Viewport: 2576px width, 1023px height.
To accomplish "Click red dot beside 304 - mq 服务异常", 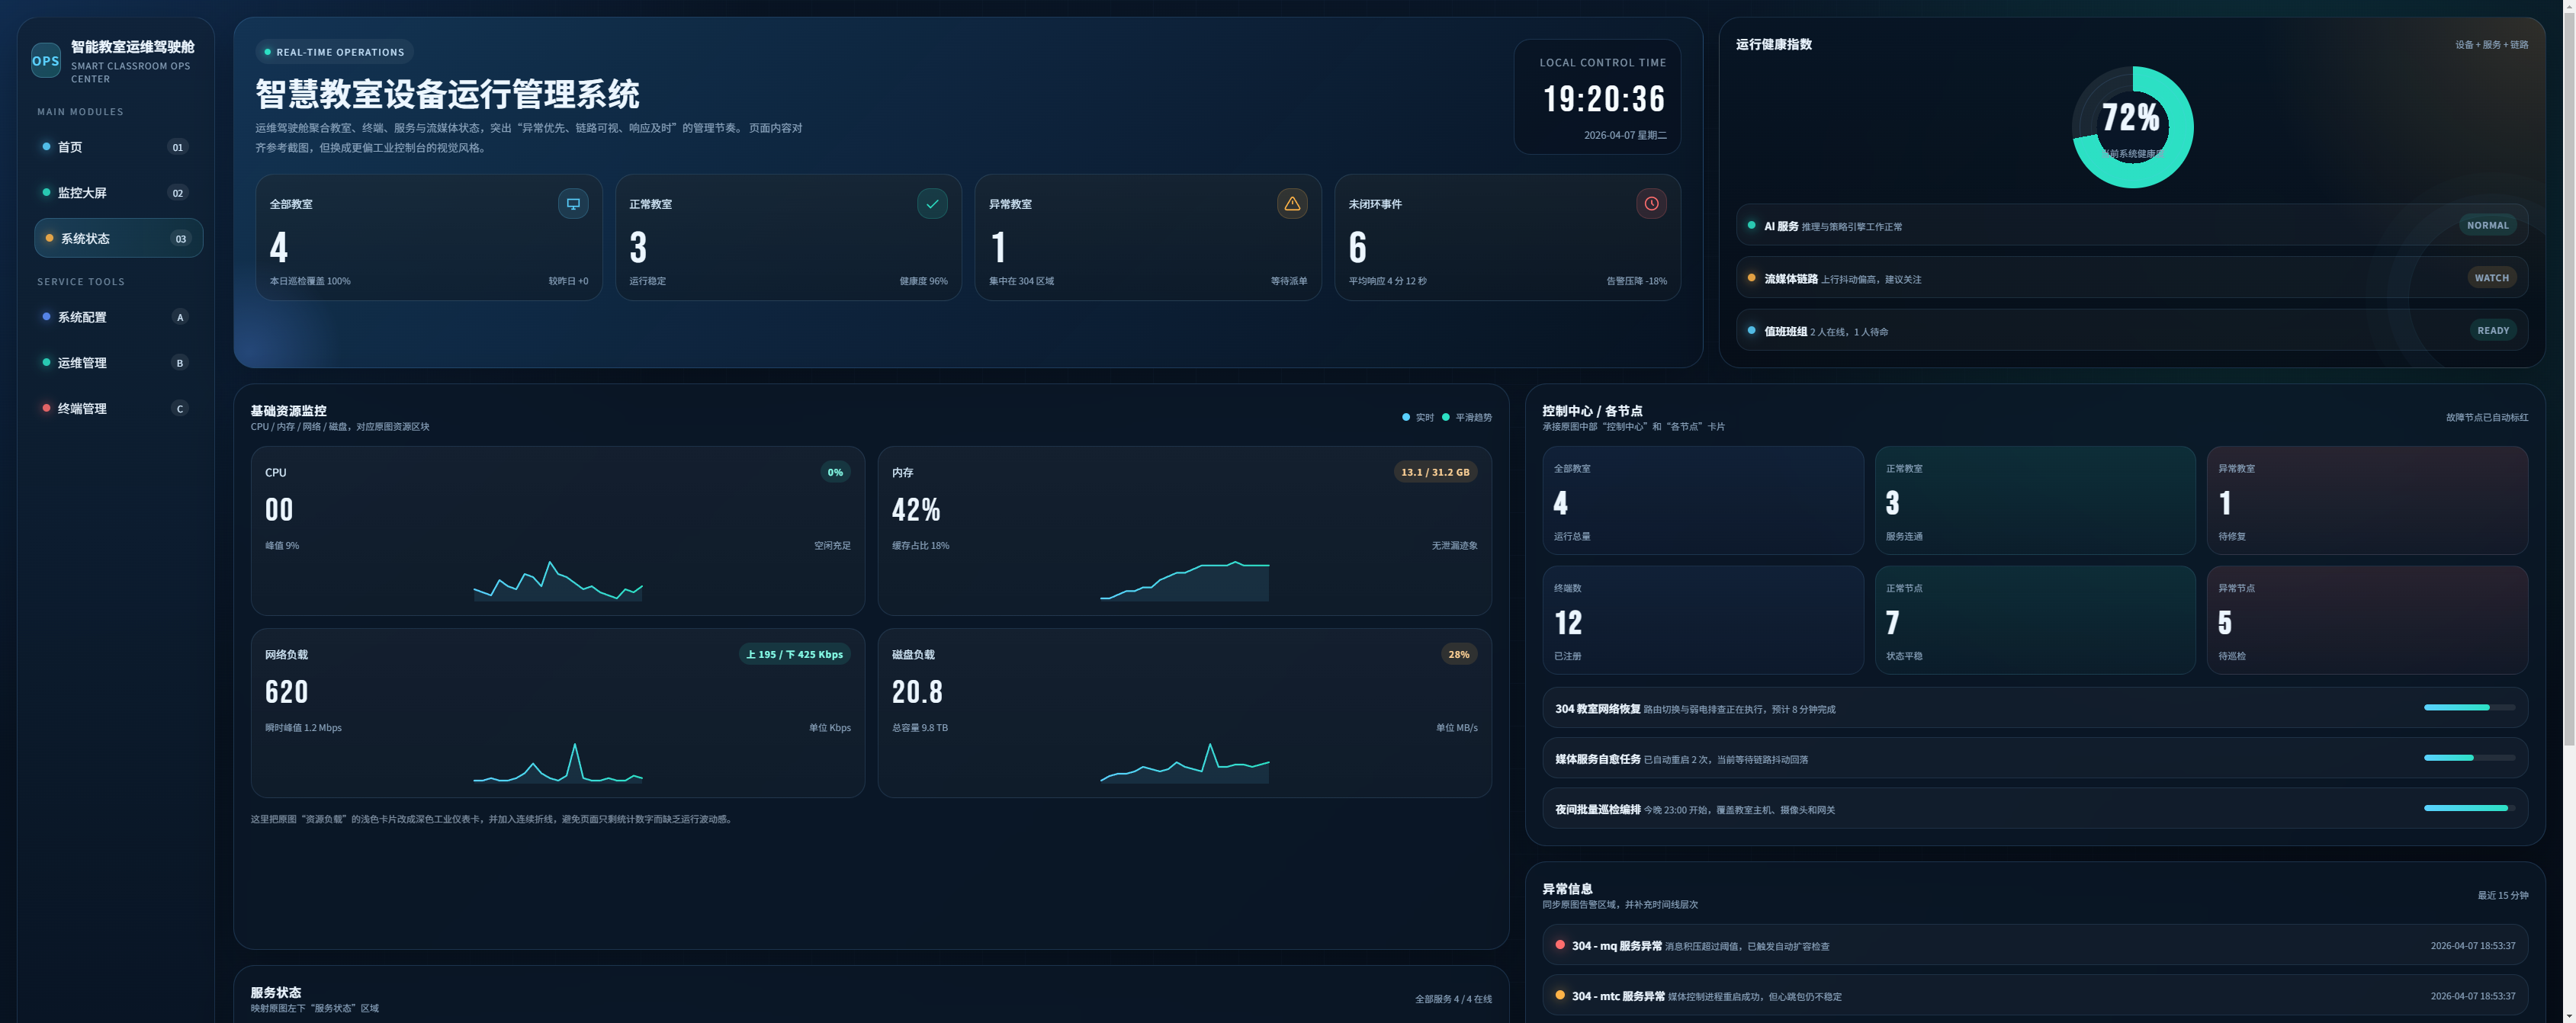I will coord(1560,945).
